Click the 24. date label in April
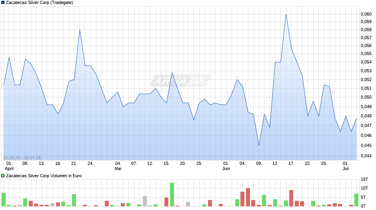 90,164
